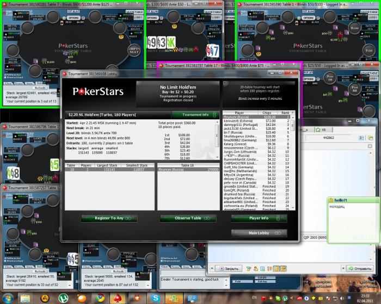Click the network icon in the system tray
Image resolution: width=381 pixels, height=304 pixels.
click(335, 298)
